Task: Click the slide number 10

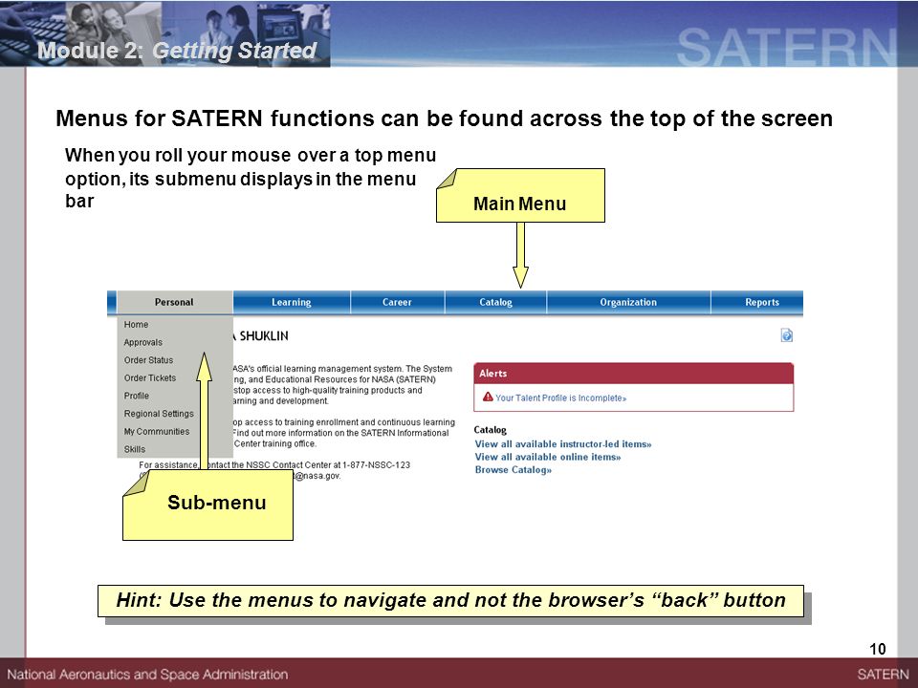Action: tap(878, 649)
